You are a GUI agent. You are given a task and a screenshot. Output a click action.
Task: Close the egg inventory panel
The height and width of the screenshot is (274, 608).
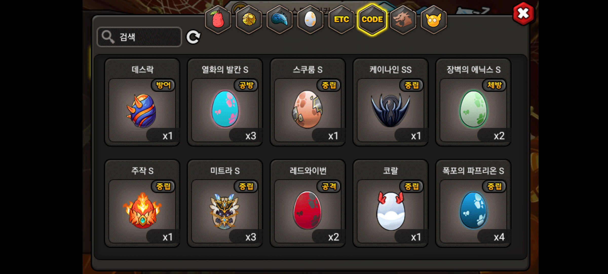click(x=523, y=13)
